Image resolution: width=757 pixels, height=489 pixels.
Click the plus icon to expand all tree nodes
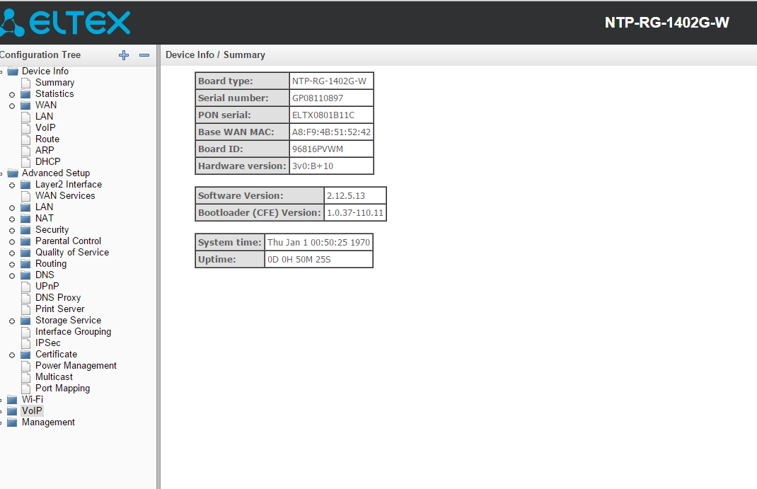pos(124,55)
